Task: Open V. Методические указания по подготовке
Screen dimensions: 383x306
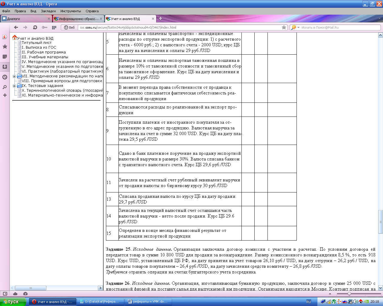Action: tap(62, 67)
